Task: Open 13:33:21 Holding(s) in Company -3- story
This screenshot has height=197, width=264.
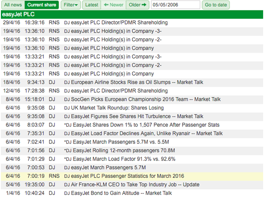Action: [x=113, y=57]
